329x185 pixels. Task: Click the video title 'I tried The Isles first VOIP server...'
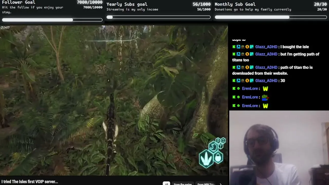(30, 182)
